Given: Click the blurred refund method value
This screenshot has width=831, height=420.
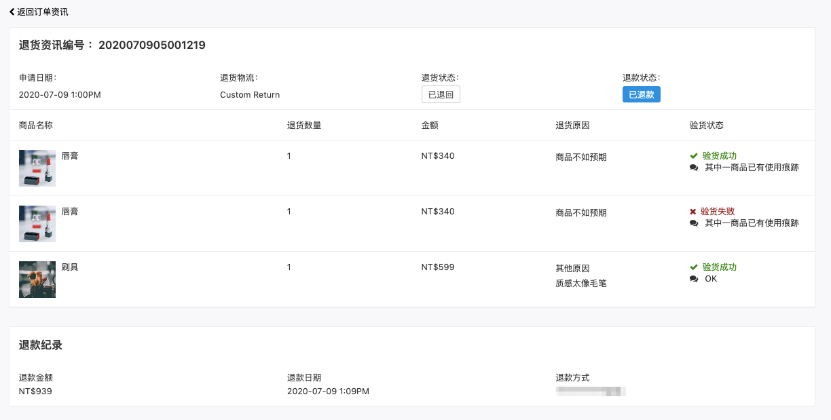Looking at the screenshot, I should pos(591,392).
